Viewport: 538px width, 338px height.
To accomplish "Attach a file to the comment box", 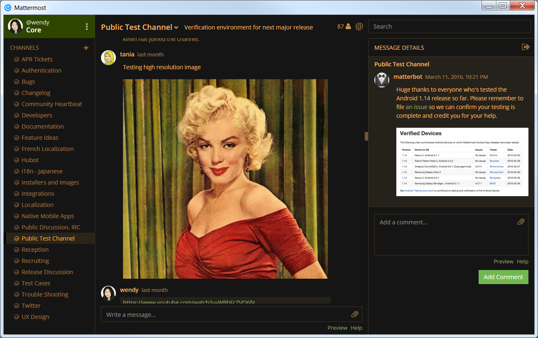I will [521, 222].
